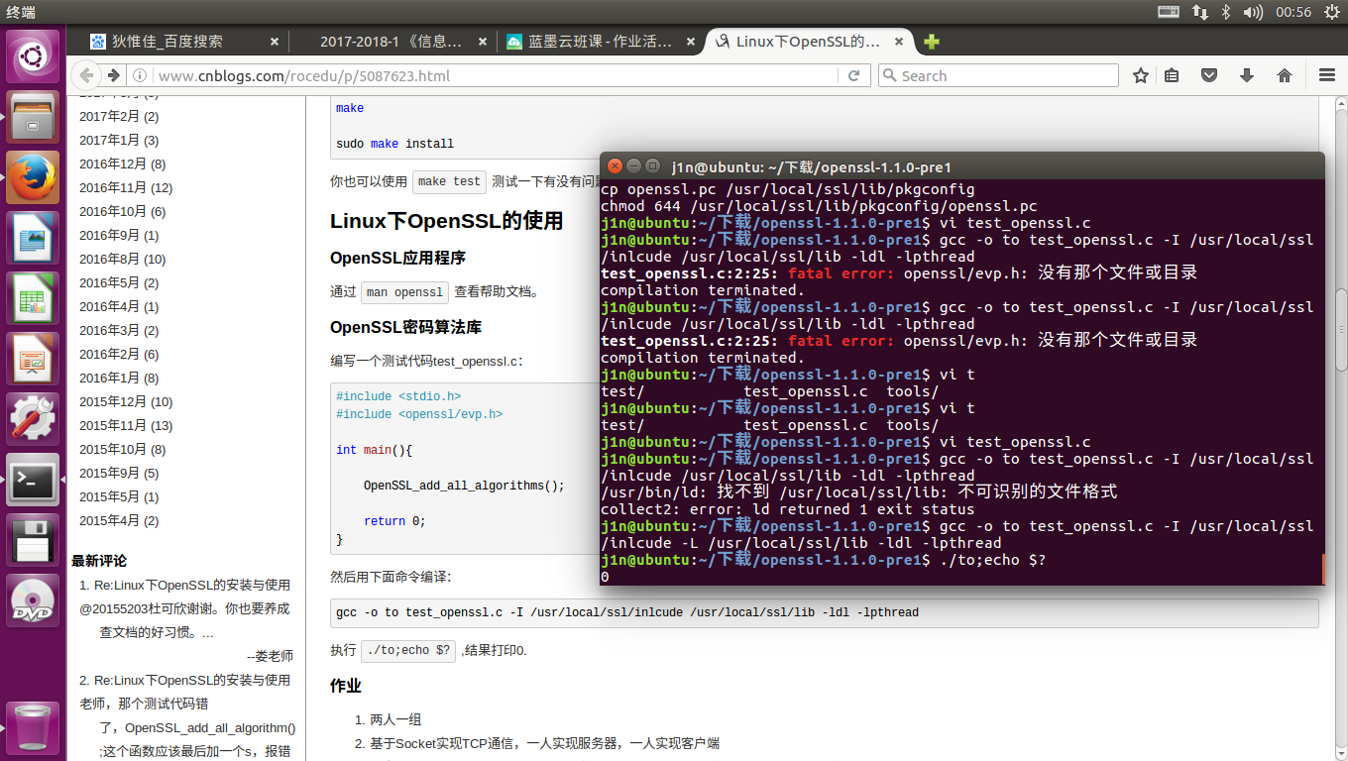Bookmark this page with the star icon
The image size is (1348, 761).
(x=1141, y=75)
